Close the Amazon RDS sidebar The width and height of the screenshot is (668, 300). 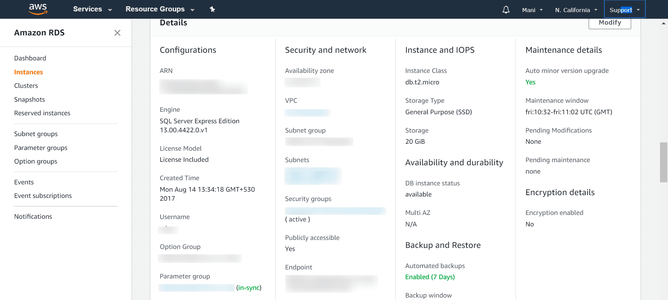click(117, 33)
